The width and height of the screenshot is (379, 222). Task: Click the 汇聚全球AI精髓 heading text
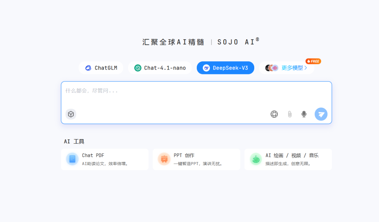[173, 42]
